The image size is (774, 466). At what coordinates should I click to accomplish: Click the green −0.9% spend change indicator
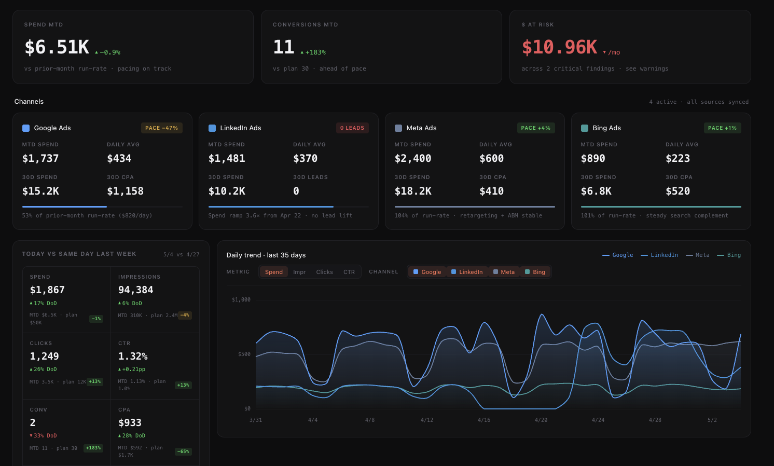(108, 52)
